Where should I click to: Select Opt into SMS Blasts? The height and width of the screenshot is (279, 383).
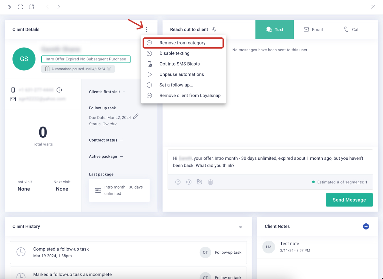[183, 64]
